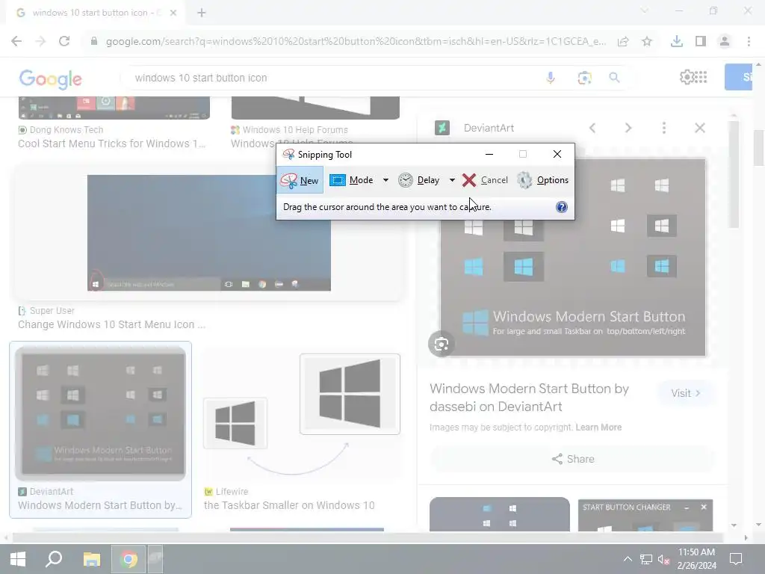Toggle Chrome side panel icon
This screenshot has width=765, height=574.
click(x=701, y=42)
